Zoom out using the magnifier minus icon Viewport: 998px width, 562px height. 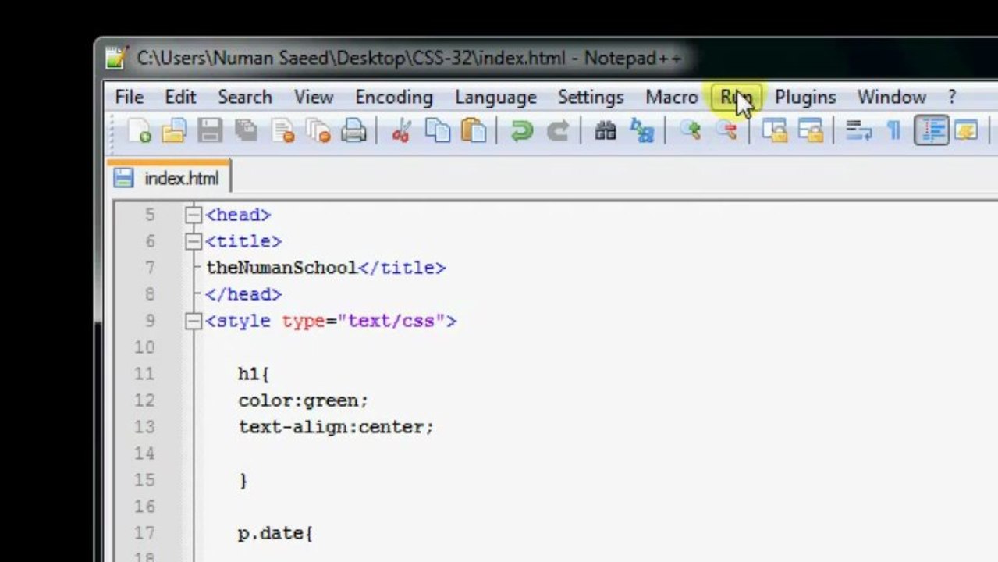726,130
